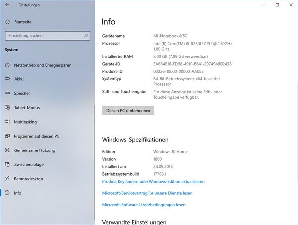This screenshot has height=225, width=298.
Task: Click Windows-Spezifikationen heading
Action: pyautogui.click(x=135, y=139)
